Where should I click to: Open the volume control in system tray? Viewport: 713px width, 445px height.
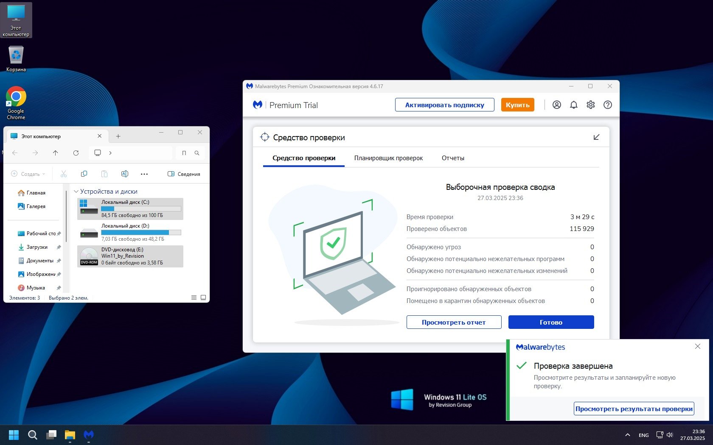(670, 435)
